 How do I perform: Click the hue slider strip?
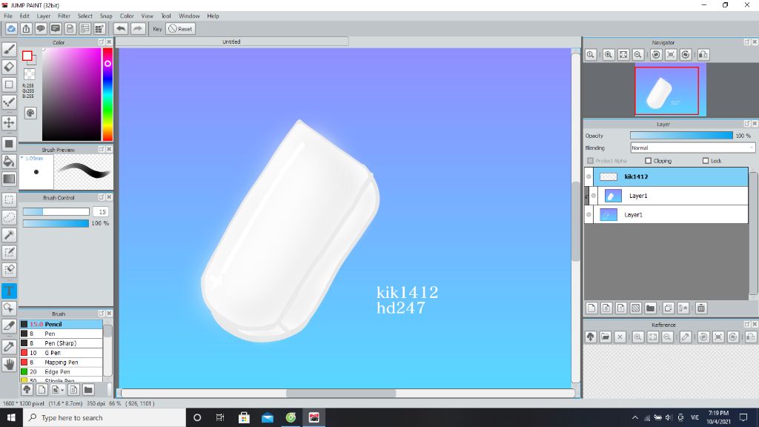tap(107, 94)
